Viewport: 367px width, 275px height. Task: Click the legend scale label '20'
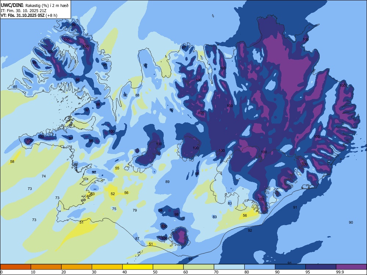(63, 272)
